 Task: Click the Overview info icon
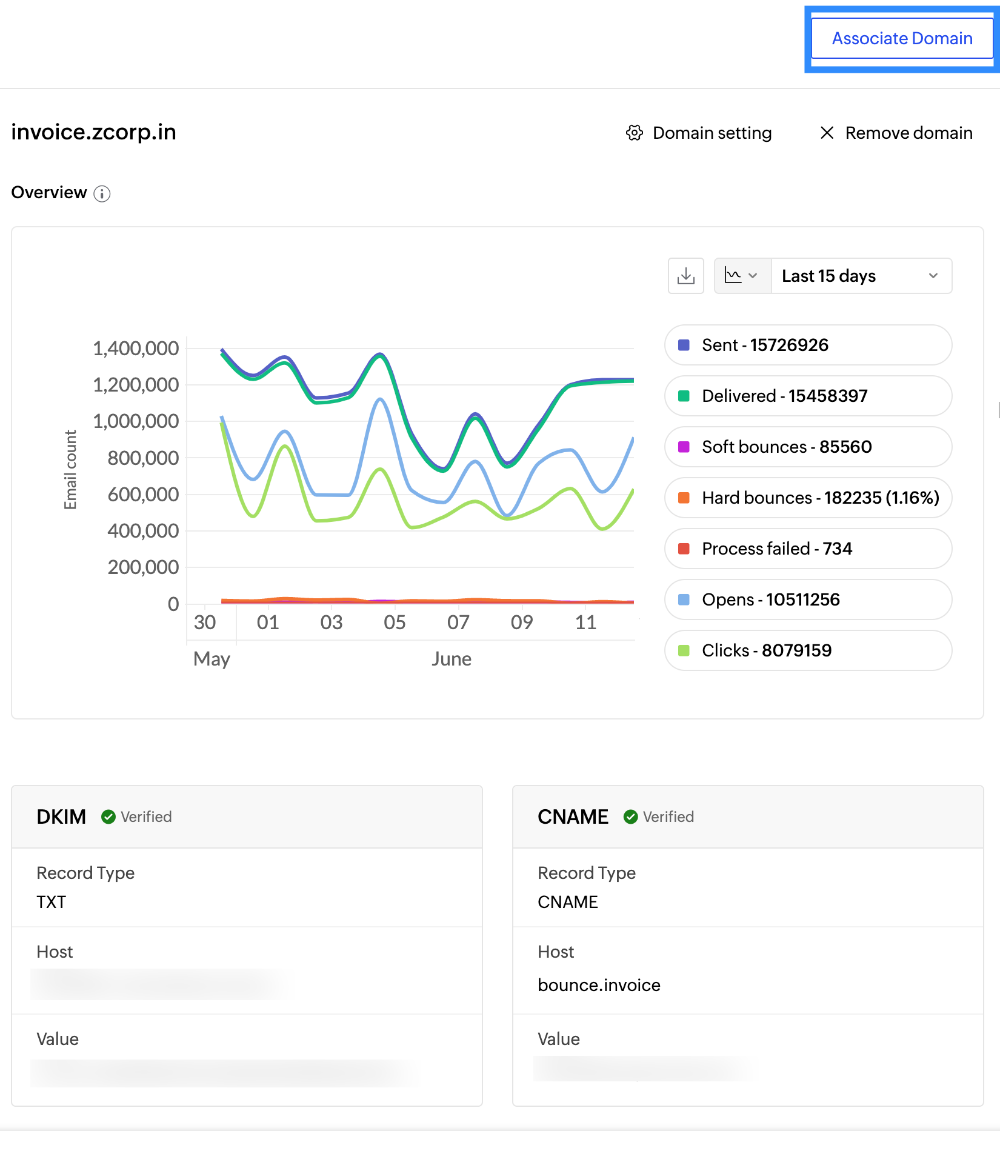[x=102, y=194]
